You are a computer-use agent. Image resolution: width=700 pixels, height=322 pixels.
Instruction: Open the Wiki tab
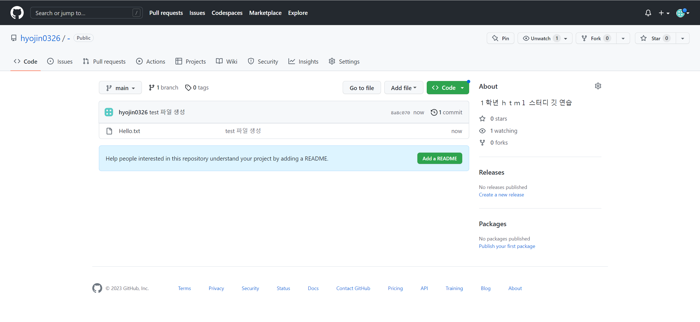click(226, 61)
